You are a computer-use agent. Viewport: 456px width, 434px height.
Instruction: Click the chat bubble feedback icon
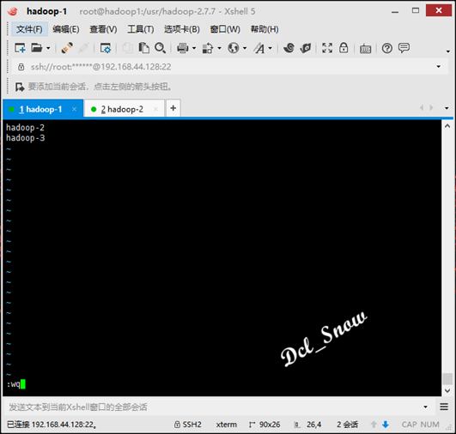404,48
